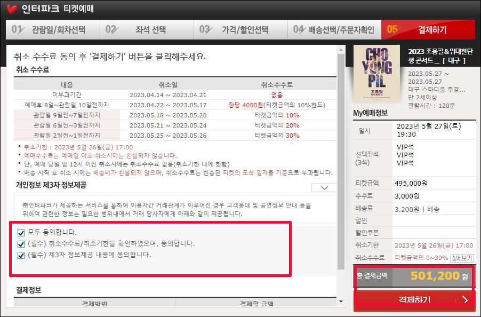Viewport: 481px width, 317px height.
Task: Click the '관람시간 : 120분' text
Action: (431, 106)
